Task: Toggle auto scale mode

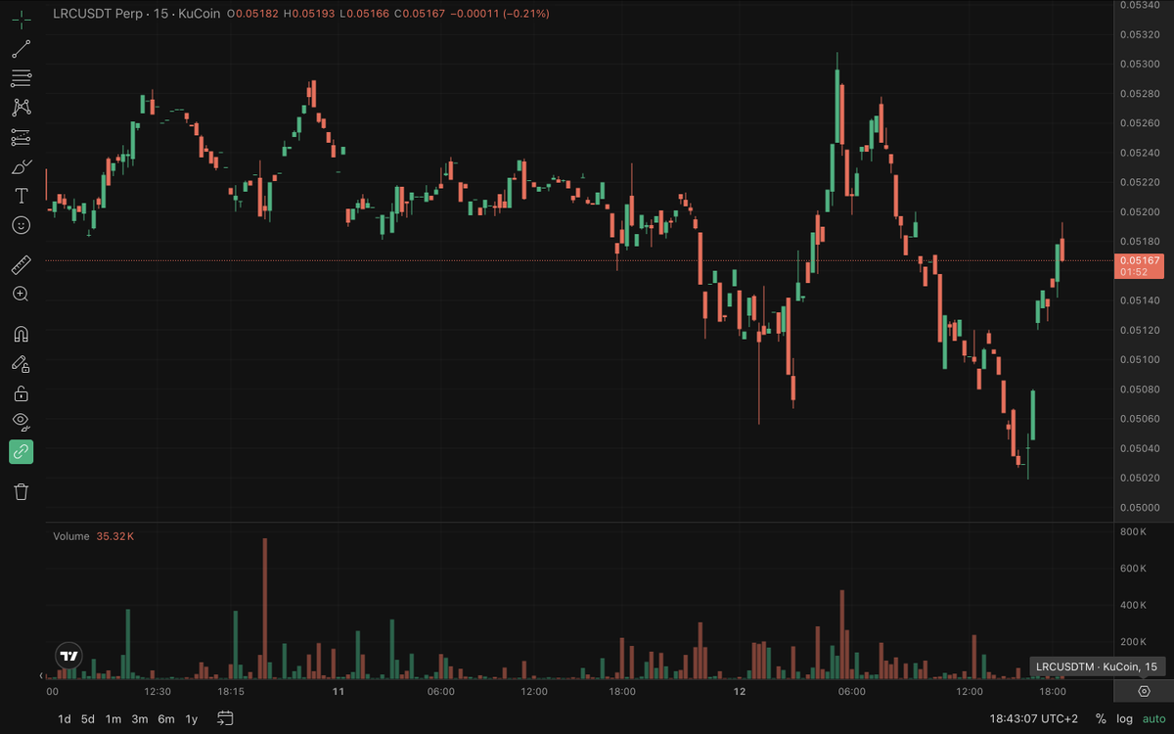Action: coord(1153,719)
